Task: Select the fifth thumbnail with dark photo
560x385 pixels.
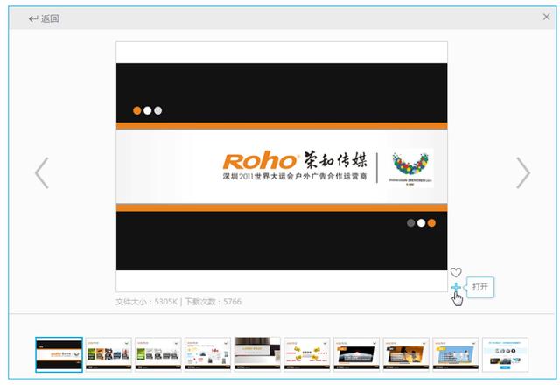Action: [257, 354]
